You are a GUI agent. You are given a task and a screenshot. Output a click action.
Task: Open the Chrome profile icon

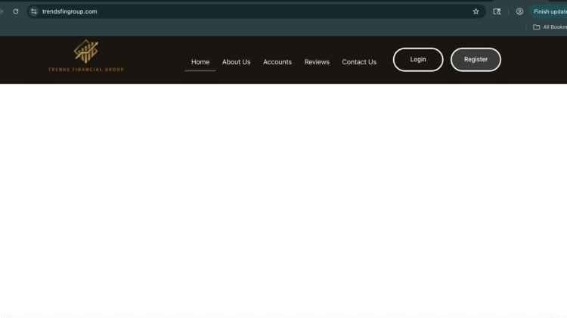point(519,11)
